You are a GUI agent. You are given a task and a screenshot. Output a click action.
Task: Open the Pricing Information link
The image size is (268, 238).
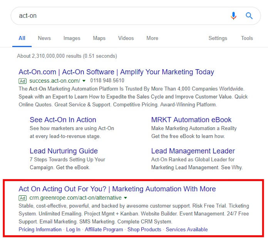pos(40,230)
